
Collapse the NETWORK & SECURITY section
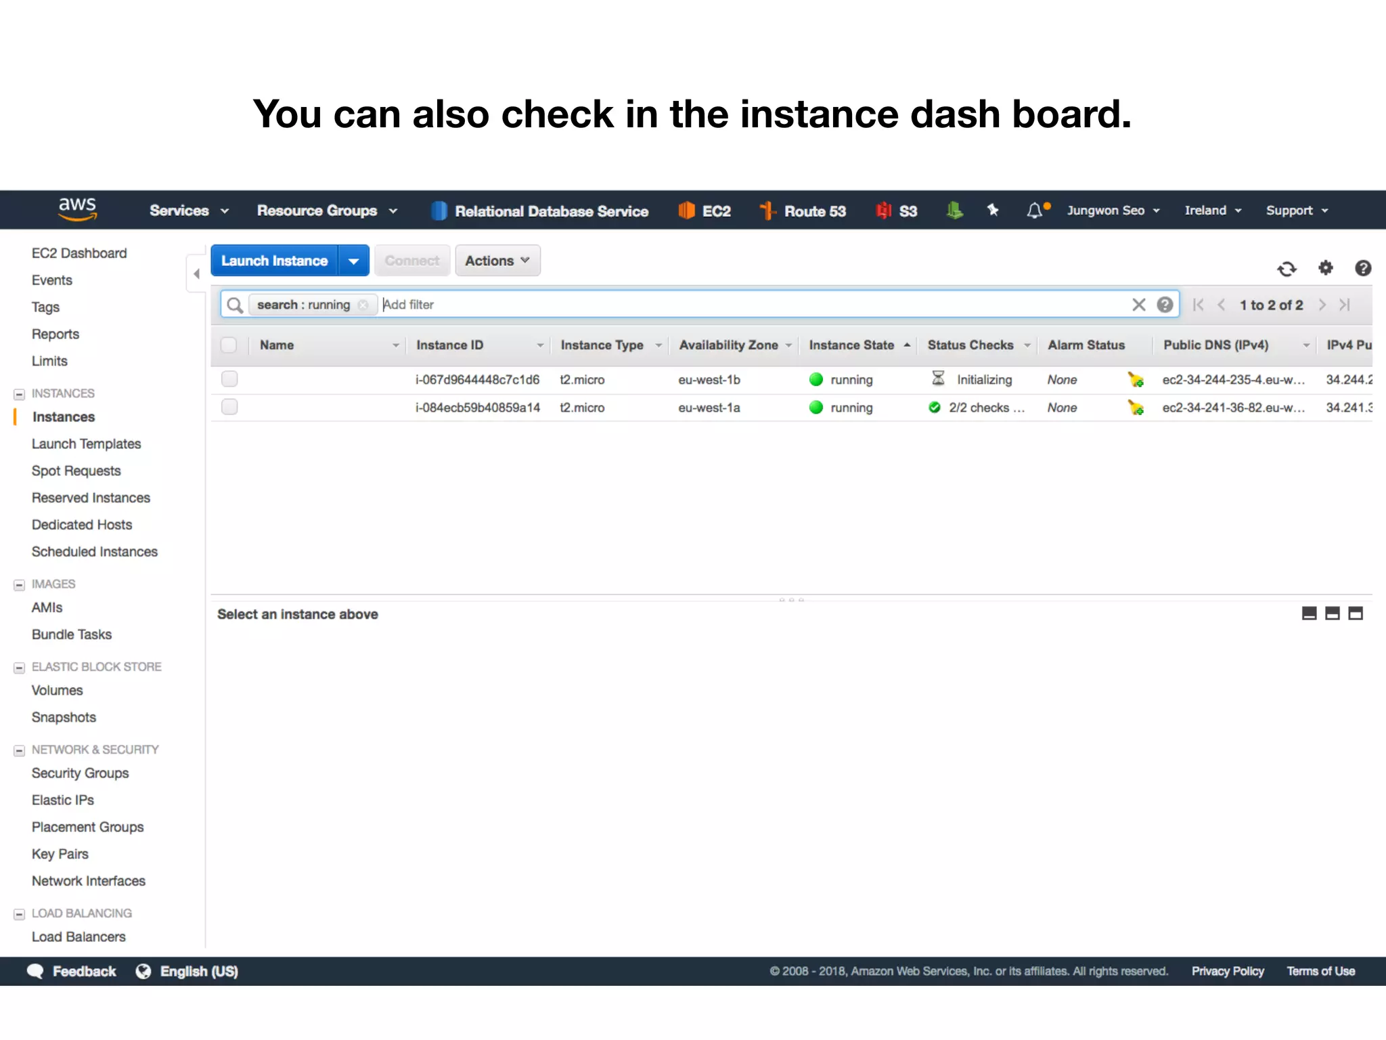(x=19, y=750)
